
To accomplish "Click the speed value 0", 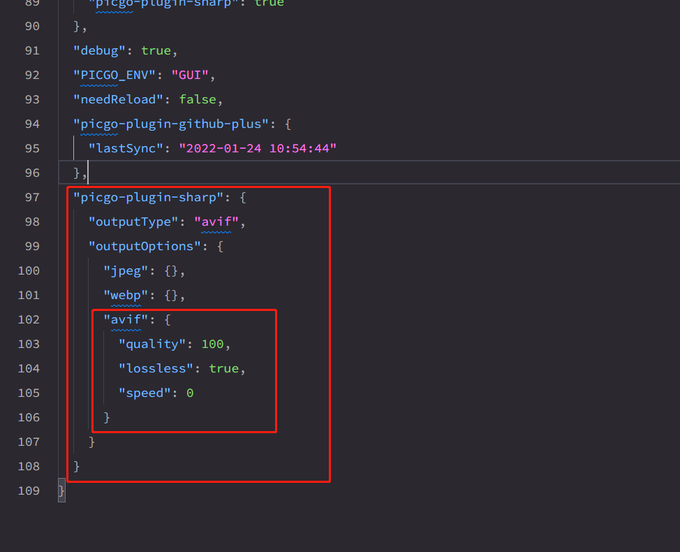I will point(190,393).
